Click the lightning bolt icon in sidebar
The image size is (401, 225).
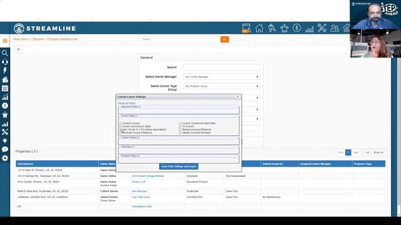pyautogui.click(x=5, y=71)
